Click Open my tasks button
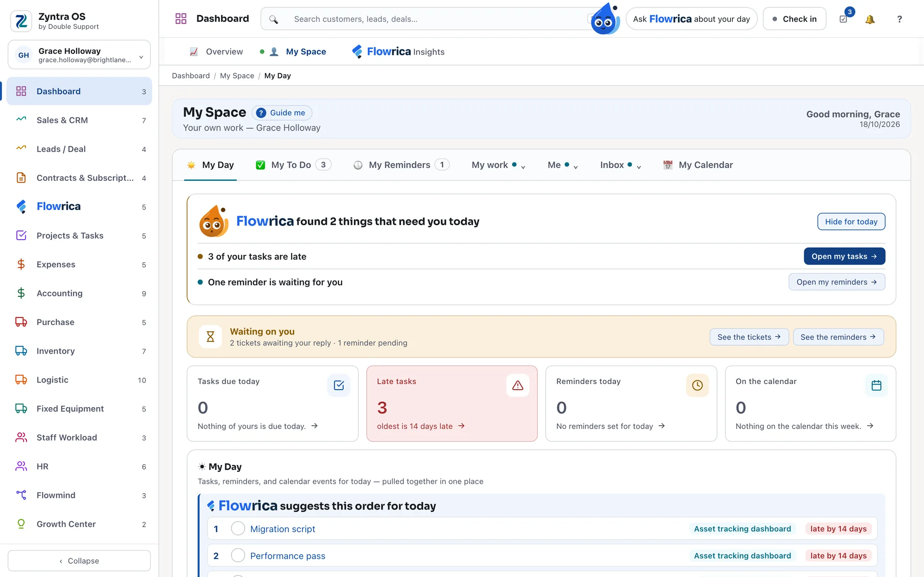Screen dimensions: 924x577 (x=844, y=256)
